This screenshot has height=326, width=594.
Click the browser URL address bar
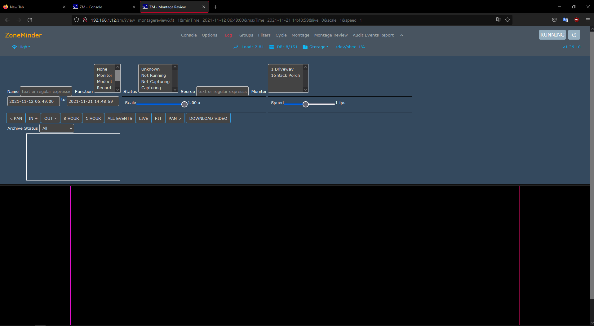click(x=291, y=20)
